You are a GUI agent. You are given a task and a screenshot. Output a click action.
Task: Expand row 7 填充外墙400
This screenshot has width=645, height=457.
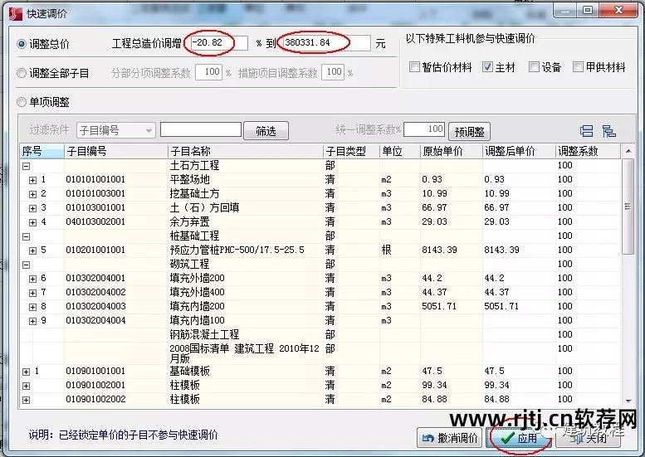click(33, 293)
